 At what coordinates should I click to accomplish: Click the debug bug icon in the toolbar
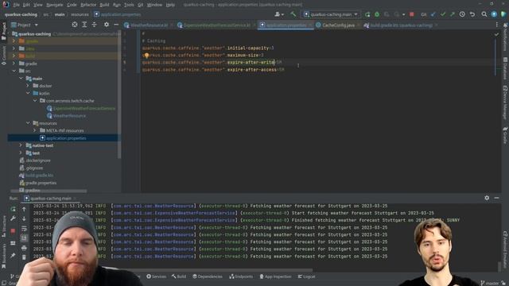click(377, 14)
